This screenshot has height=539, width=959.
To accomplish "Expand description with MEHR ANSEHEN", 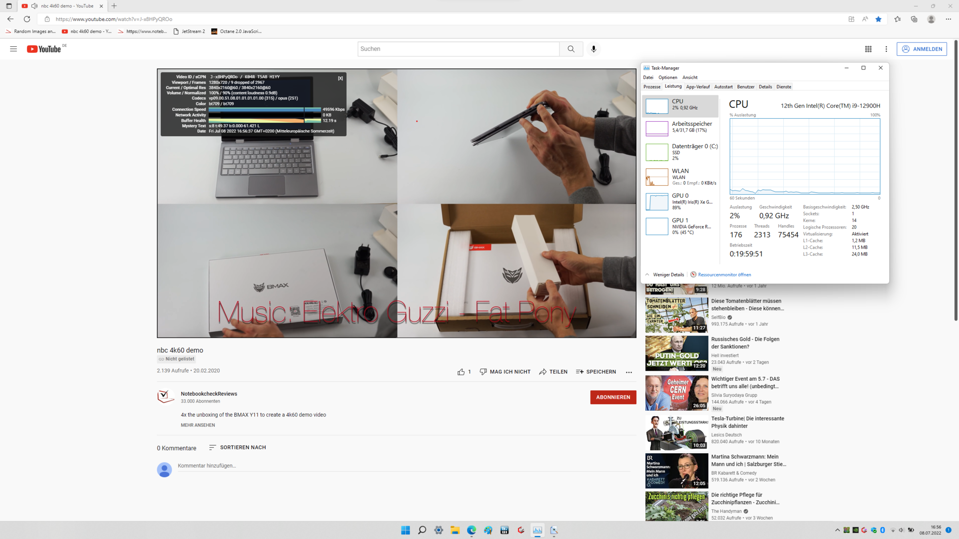I will coord(198,425).
